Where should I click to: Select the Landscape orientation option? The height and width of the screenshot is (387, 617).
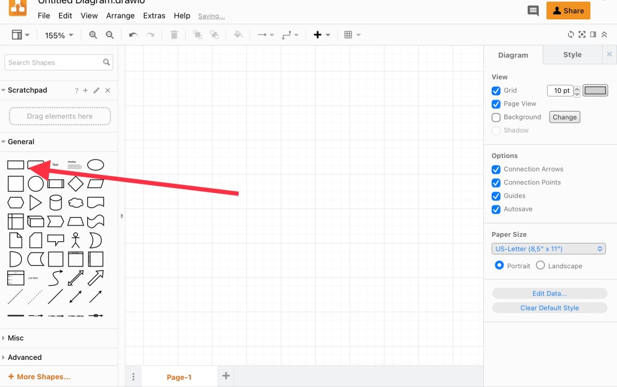(540, 266)
